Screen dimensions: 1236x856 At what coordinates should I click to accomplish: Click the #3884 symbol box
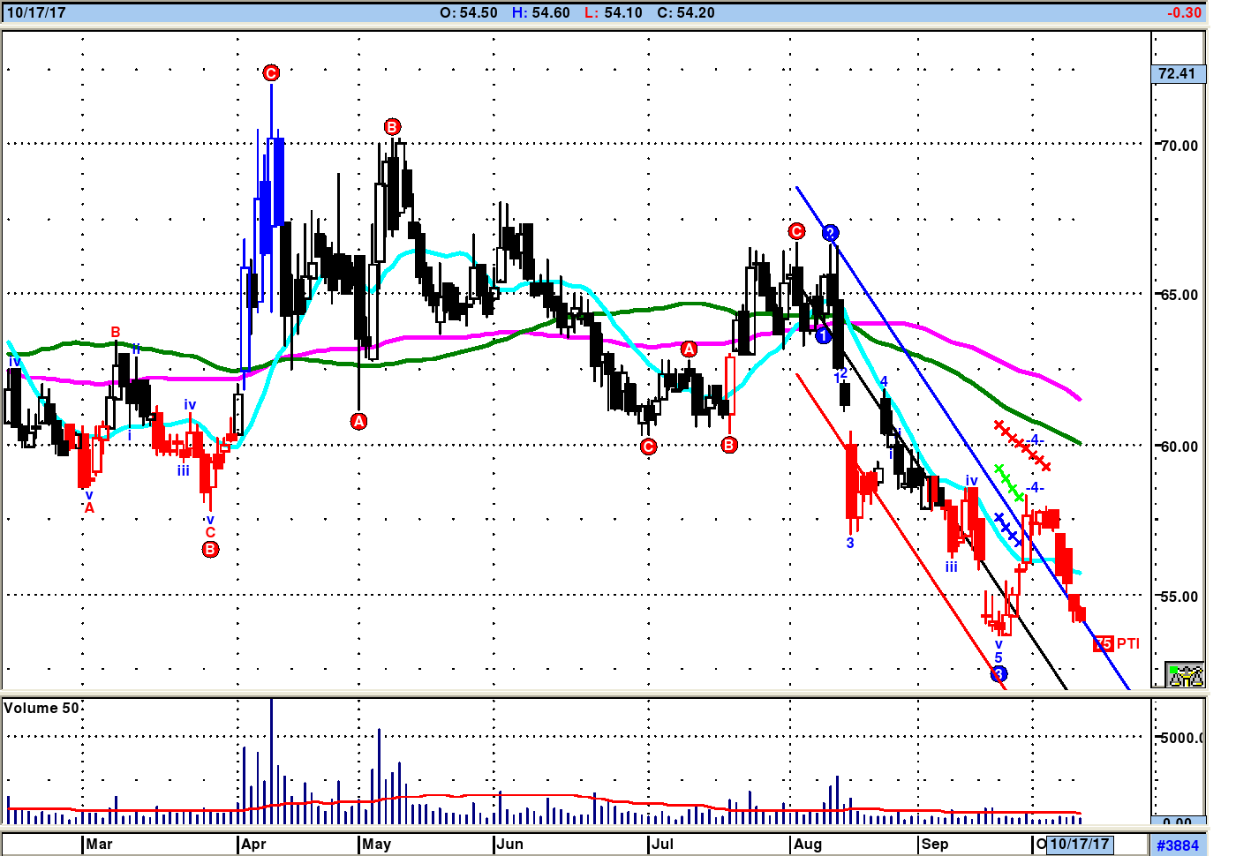1178,845
